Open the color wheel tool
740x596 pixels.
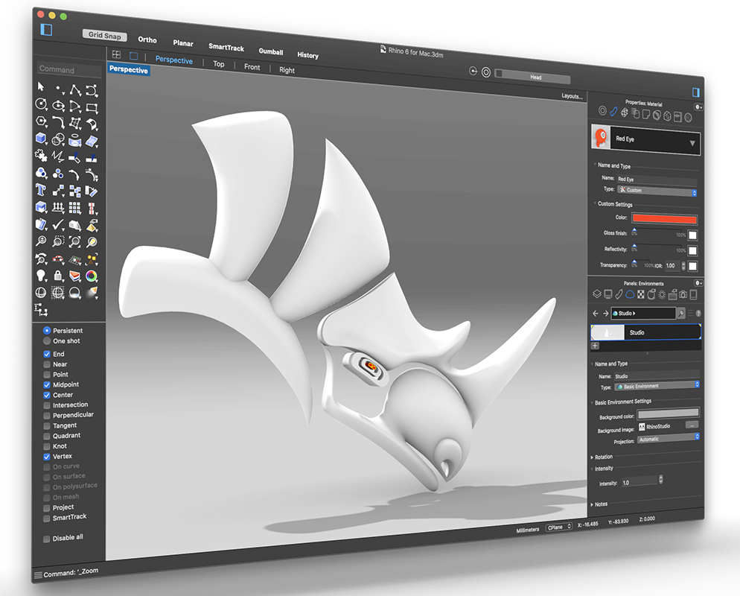click(x=92, y=276)
